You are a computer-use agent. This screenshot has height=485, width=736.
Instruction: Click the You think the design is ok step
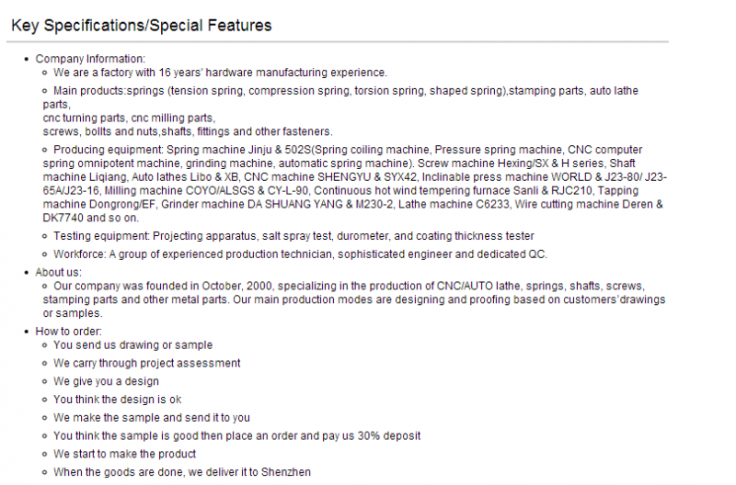(118, 400)
